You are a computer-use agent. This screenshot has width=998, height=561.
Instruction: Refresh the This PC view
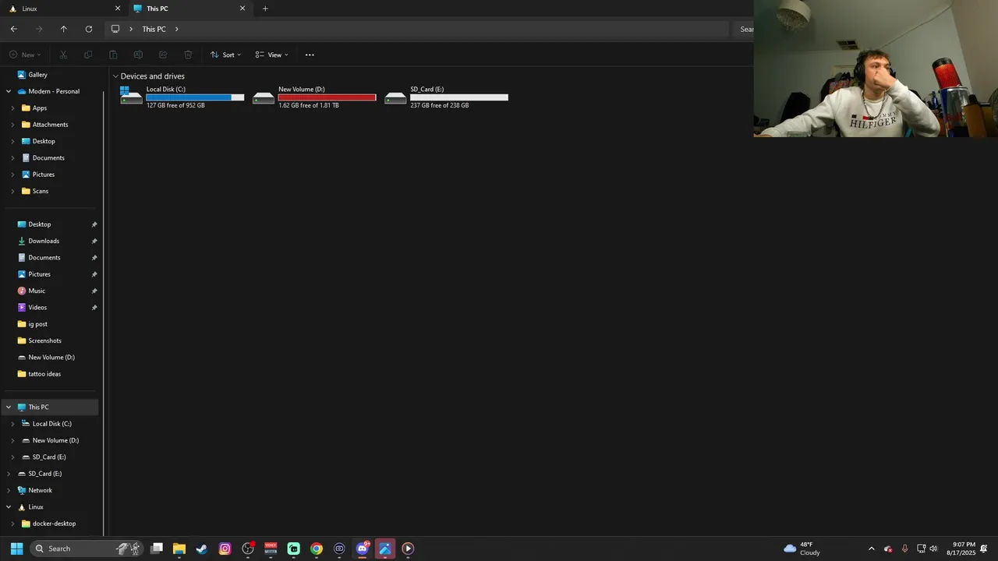click(89, 29)
